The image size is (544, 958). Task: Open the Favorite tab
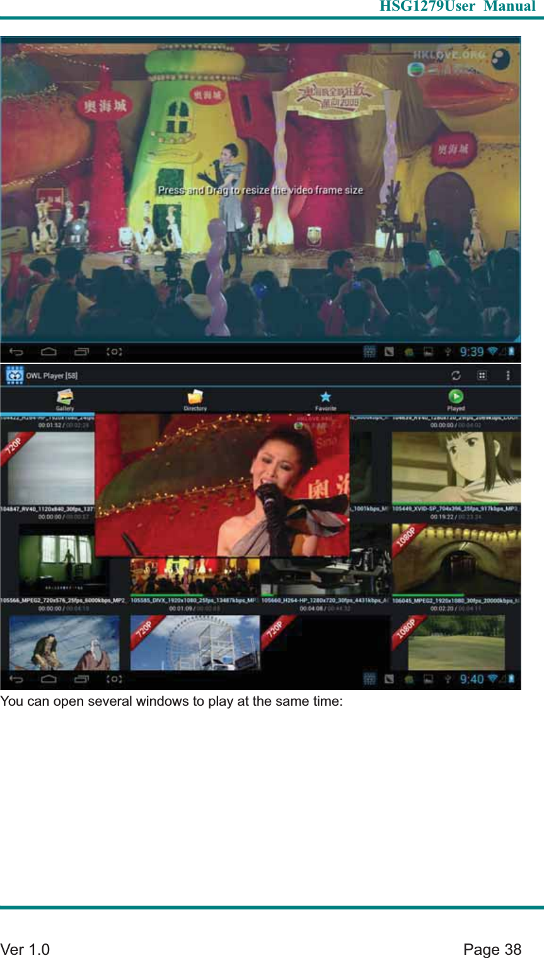click(x=325, y=400)
